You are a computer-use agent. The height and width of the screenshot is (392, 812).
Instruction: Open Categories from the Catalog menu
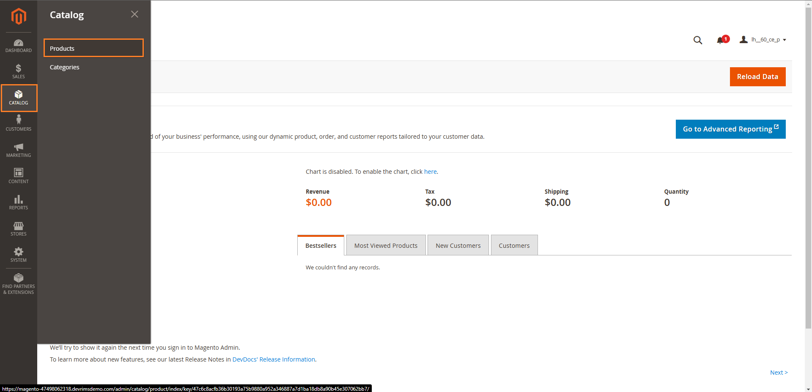point(64,67)
